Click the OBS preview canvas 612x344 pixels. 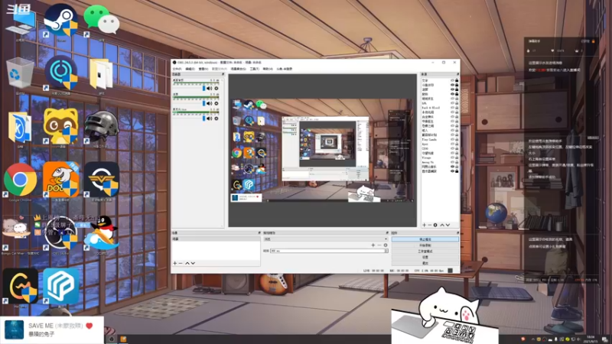pos(322,151)
